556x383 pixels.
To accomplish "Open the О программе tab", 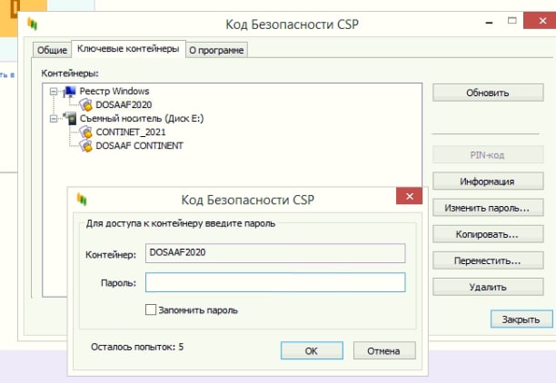I will (x=216, y=50).
